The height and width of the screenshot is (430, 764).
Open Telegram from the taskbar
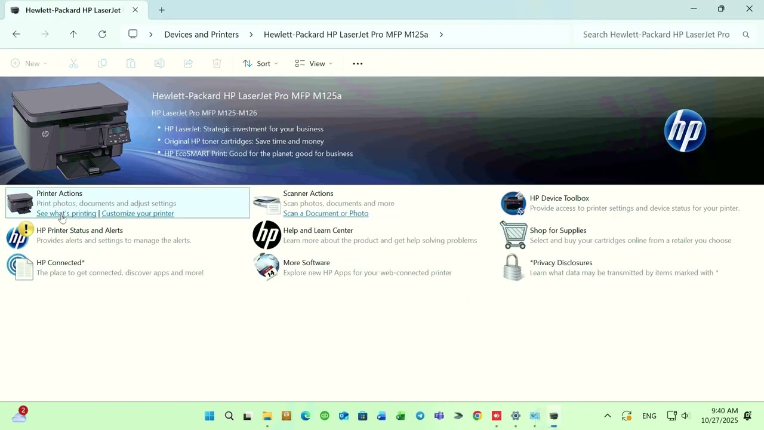[420, 416]
